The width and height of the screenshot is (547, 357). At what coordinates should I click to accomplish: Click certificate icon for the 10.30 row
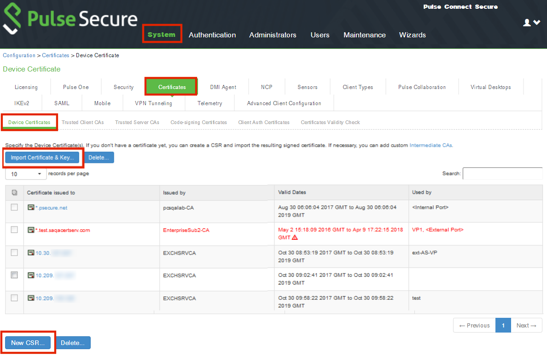pos(31,253)
